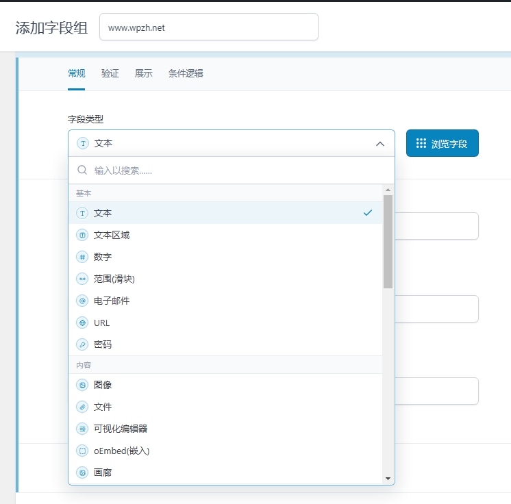Select 范围(滑块) option text
Viewport: 511px width, 504px height.
114,279
